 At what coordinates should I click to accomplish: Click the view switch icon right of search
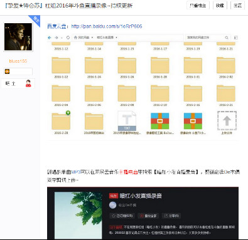(x=236, y=38)
